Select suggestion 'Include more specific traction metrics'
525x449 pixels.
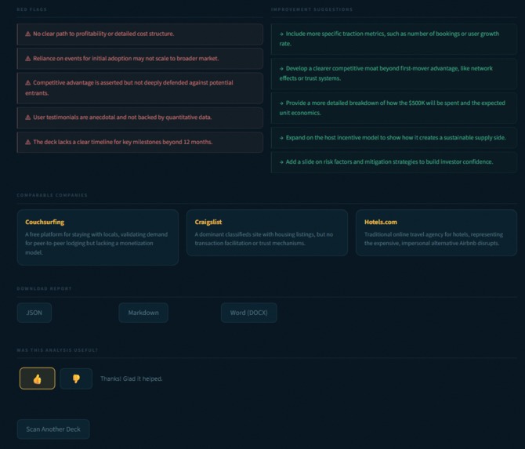click(389, 38)
